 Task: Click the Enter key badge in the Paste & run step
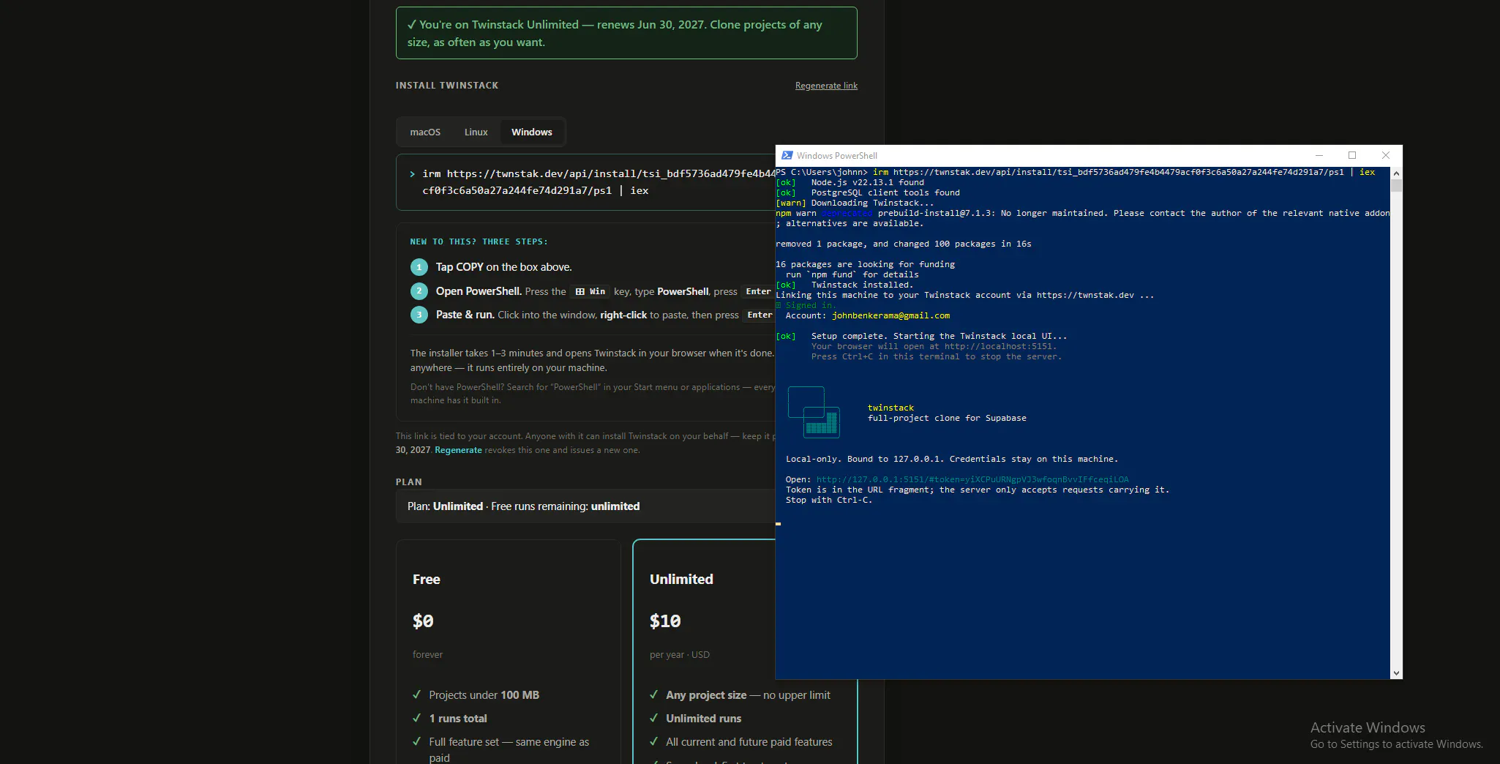(x=760, y=315)
